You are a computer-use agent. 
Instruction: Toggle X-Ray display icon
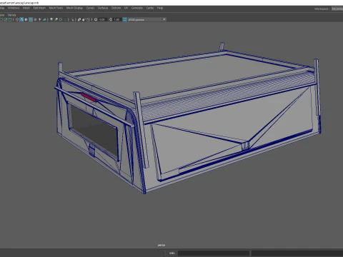click(x=79, y=19)
